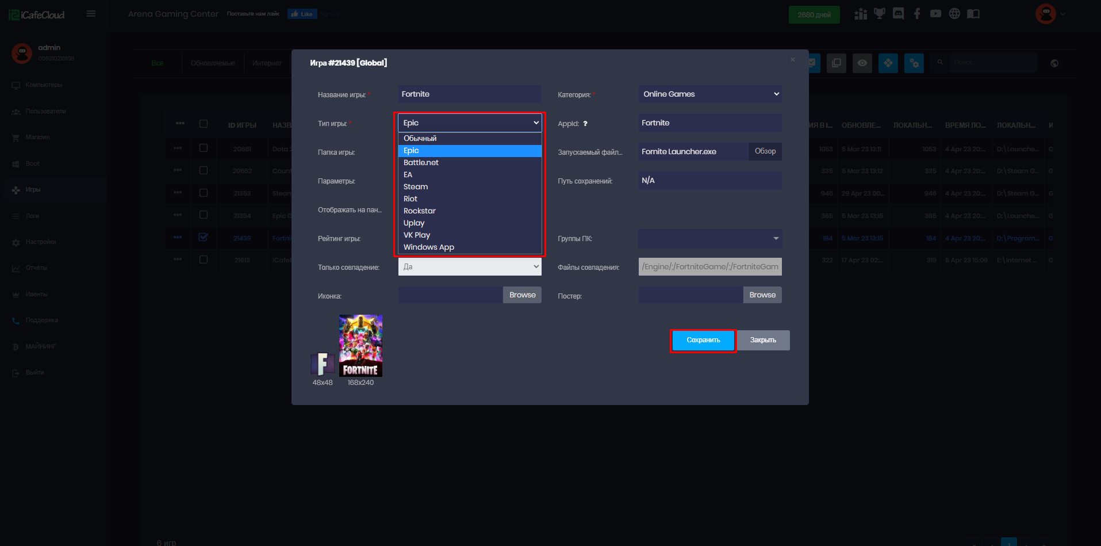Open МАЙНИНГ in the sidebar

tap(41, 347)
